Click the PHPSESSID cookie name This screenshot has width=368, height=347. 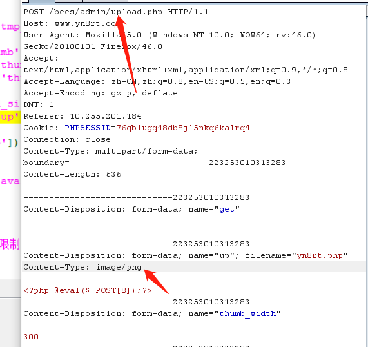(88, 128)
